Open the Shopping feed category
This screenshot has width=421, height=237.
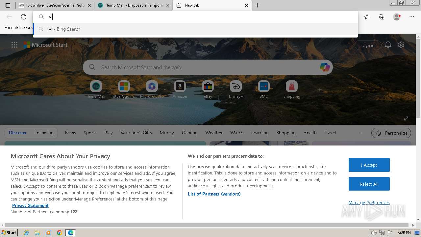pyautogui.click(x=286, y=133)
